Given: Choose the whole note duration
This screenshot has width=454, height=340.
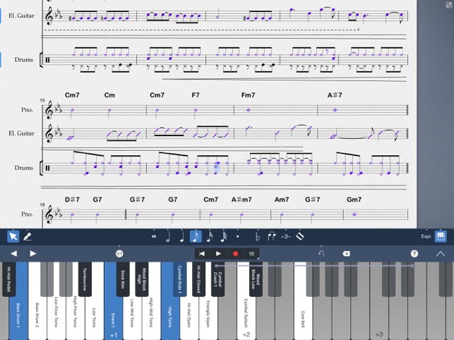Looking at the screenshot, I should 154,236.
